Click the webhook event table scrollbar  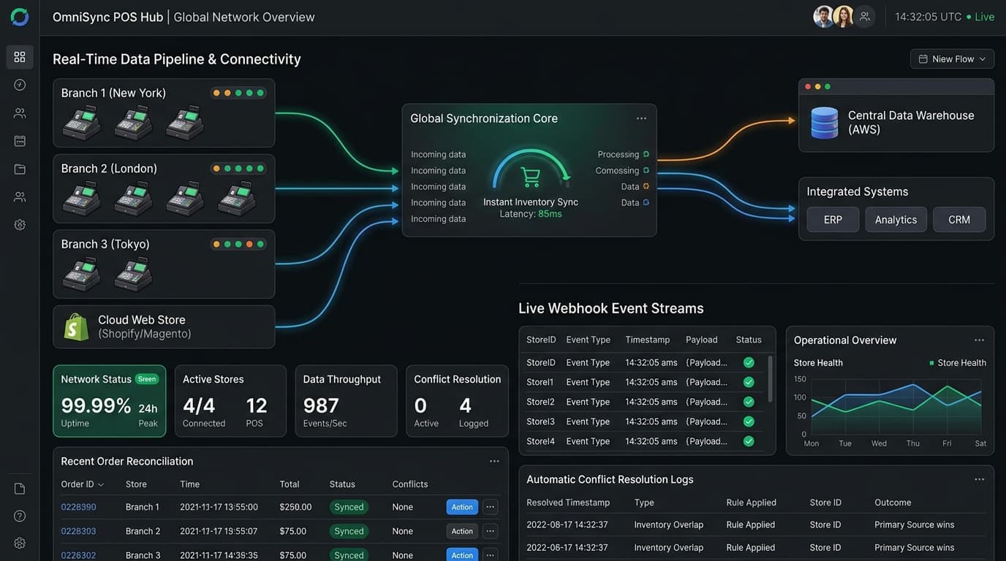click(x=770, y=380)
